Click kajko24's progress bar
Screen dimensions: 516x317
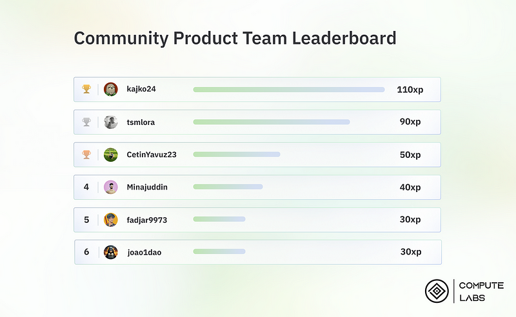tap(288, 90)
